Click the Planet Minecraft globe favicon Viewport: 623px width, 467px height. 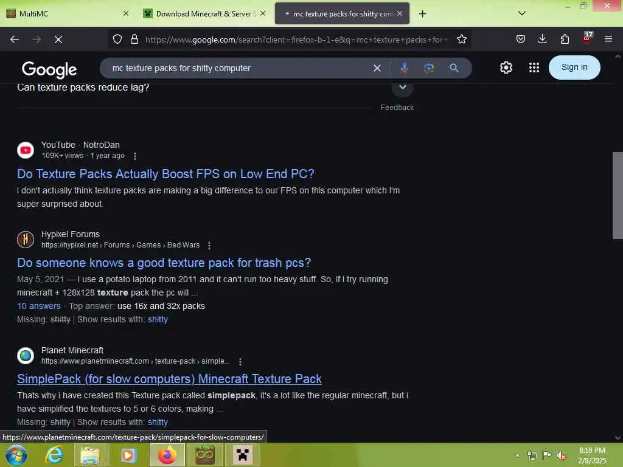point(26,355)
